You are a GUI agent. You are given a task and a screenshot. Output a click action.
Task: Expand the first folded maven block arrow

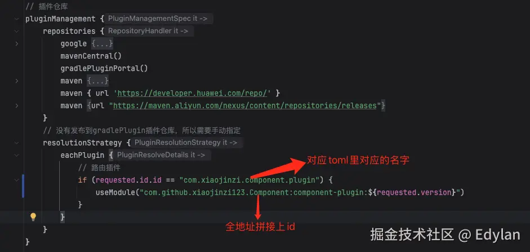coord(16,81)
